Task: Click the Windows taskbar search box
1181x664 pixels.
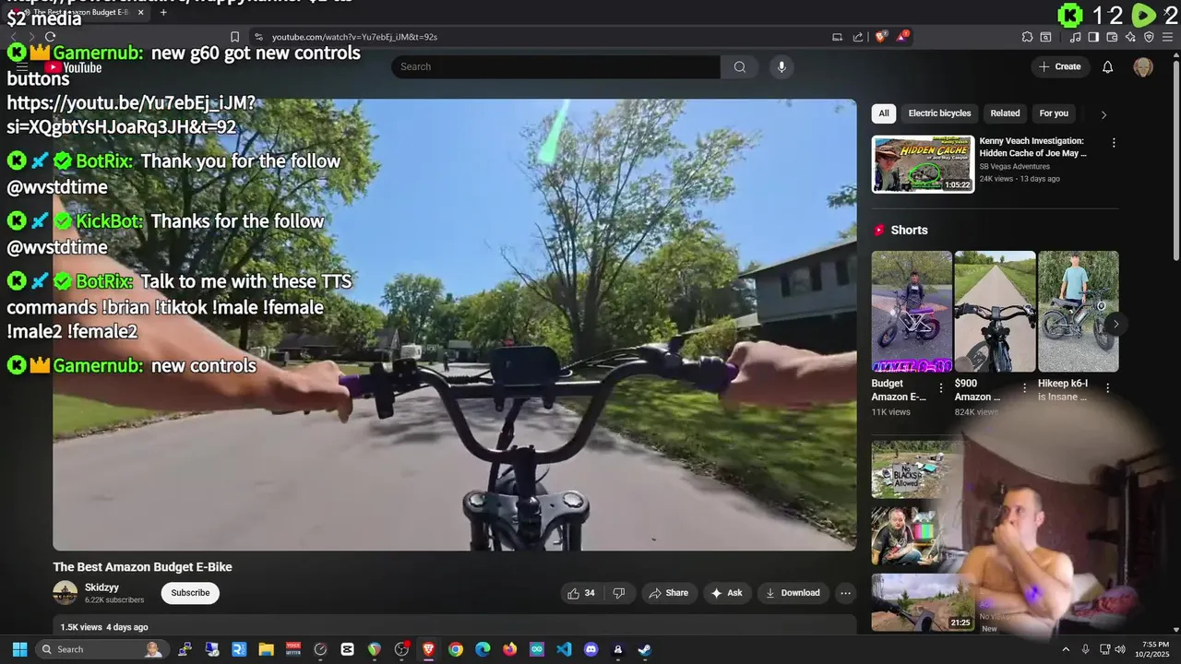Action: tap(101, 649)
